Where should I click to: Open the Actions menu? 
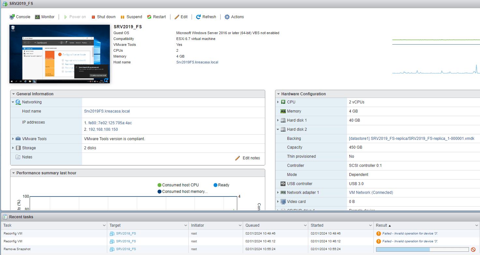pyautogui.click(x=234, y=17)
